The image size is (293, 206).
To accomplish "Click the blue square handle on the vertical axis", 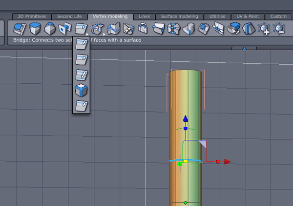I will tap(186, 129).
